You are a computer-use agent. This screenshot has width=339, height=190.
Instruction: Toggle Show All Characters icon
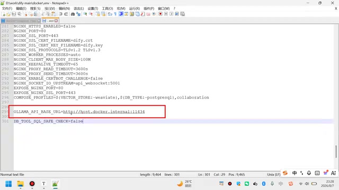tap(115, 14)
